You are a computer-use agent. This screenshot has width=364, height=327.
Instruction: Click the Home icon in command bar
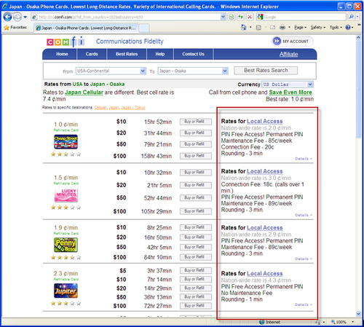(x=243, y=28)
